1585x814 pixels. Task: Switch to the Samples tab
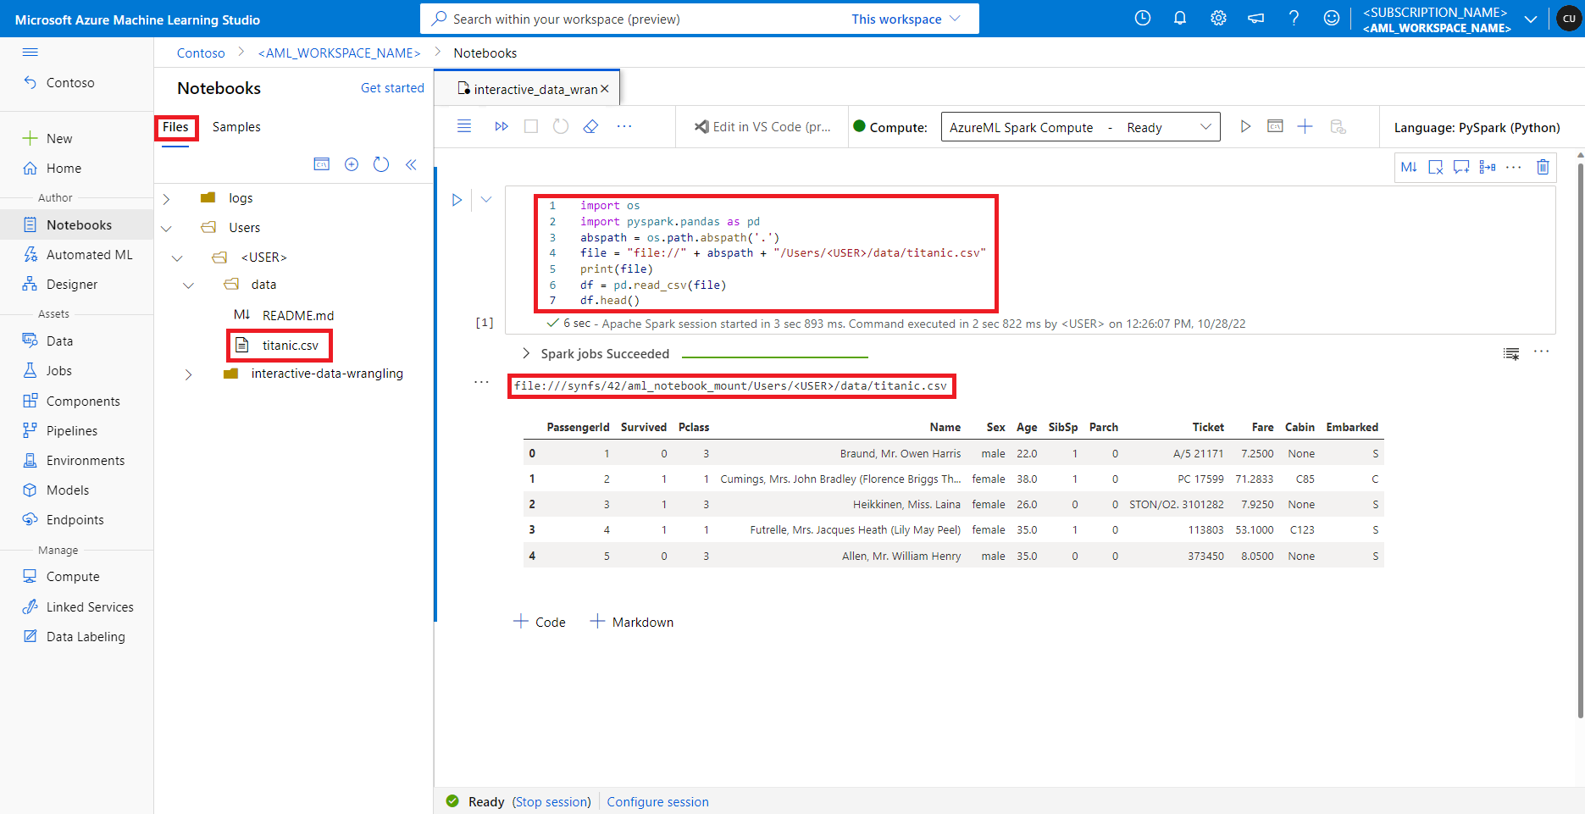(236, 126)
